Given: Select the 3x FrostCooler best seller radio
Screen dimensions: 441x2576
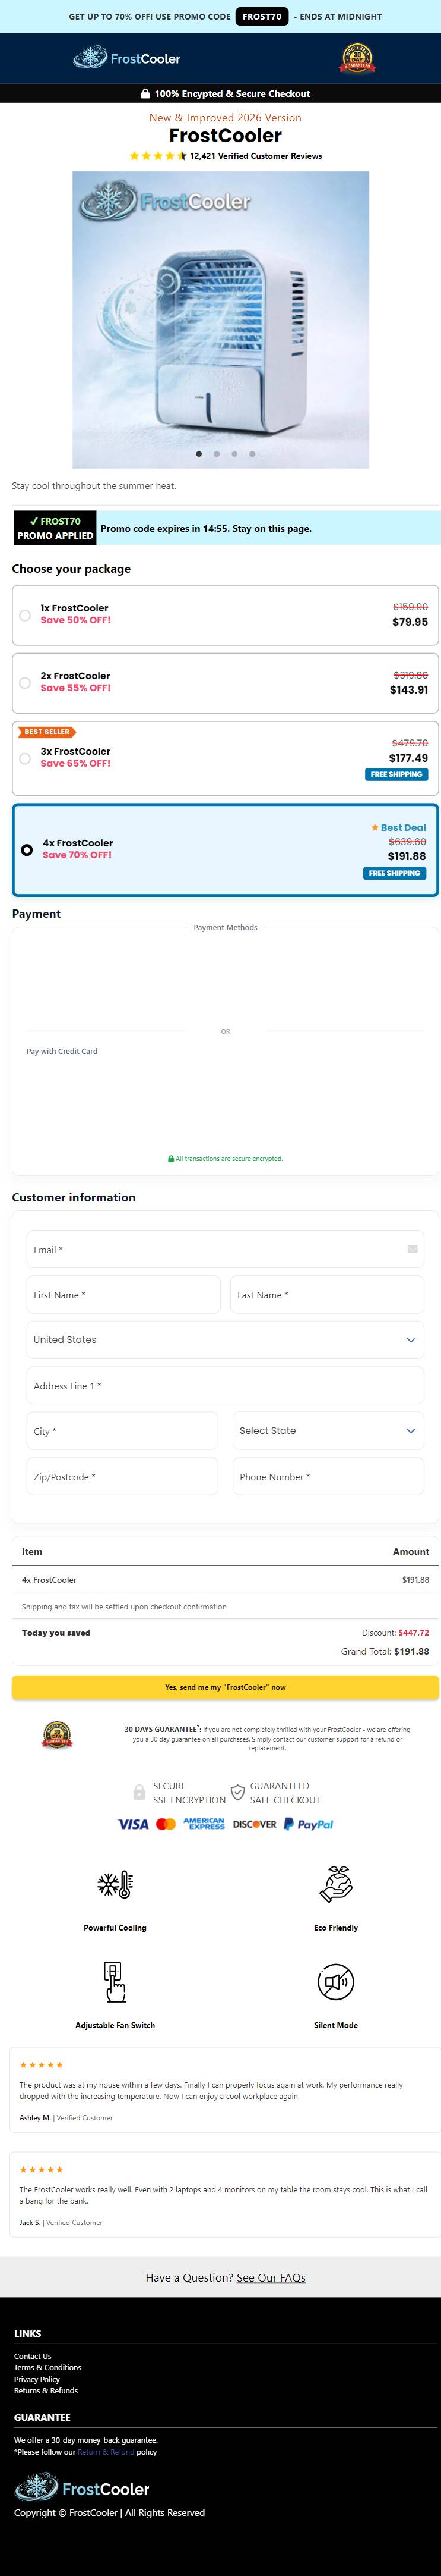Looking at the screenshot, I should click(25, 758).
